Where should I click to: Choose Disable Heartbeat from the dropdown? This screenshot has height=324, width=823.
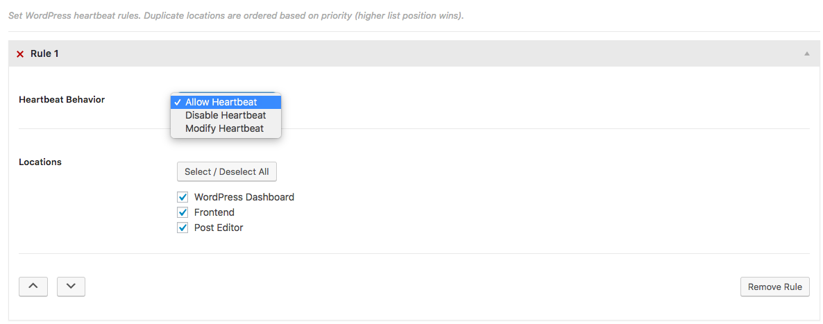pos(226,115)
